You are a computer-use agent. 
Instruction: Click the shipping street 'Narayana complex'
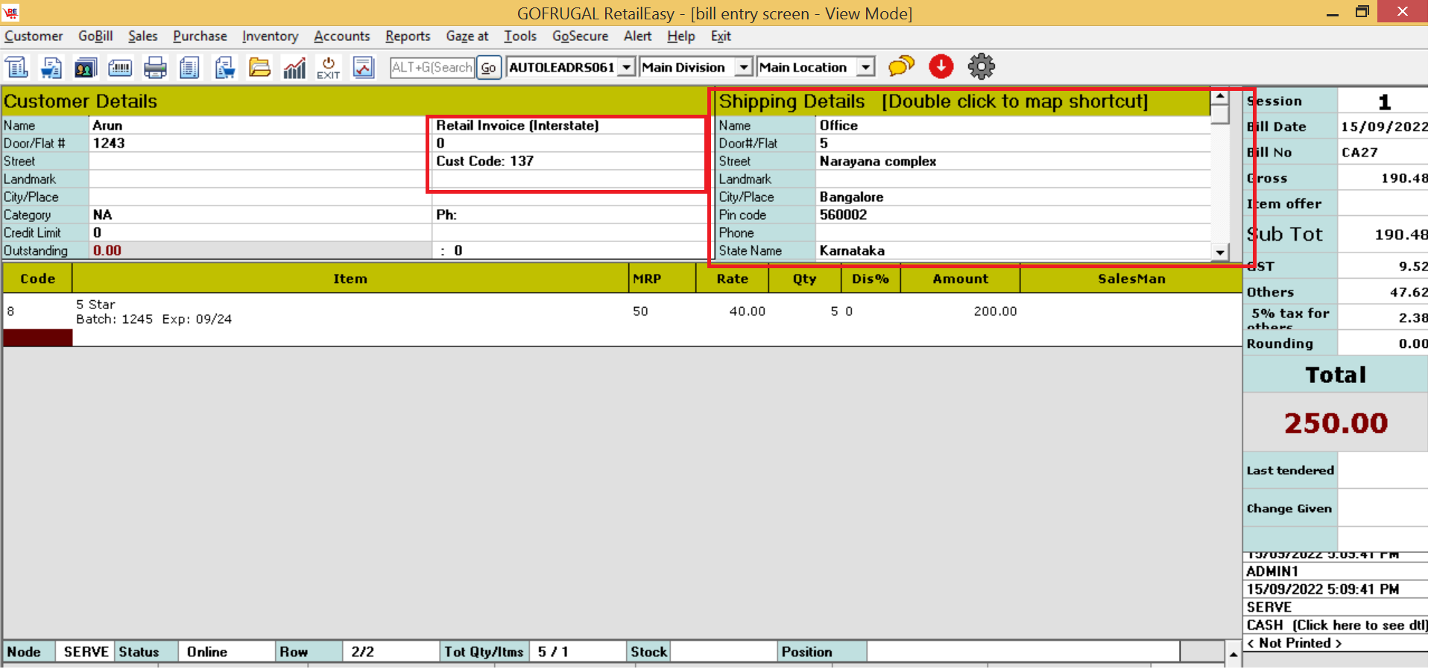coord(878,161)
